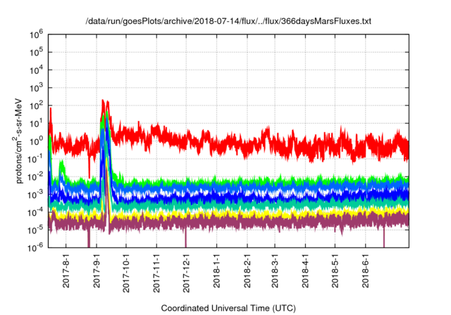Click the 2018-3-1 date label
The image size is (451, 315).
tap(275, 271)
